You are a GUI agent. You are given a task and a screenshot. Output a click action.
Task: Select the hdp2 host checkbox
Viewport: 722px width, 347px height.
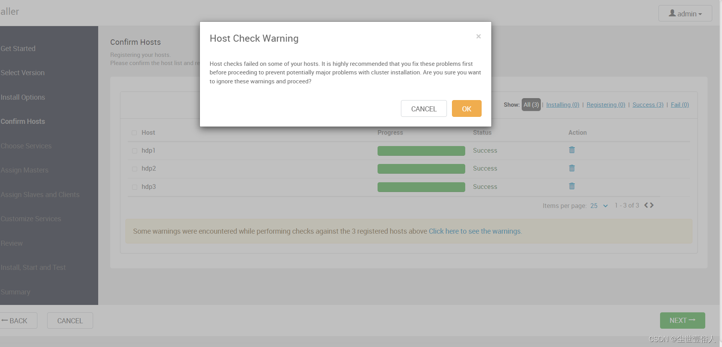tap(134, 169)
